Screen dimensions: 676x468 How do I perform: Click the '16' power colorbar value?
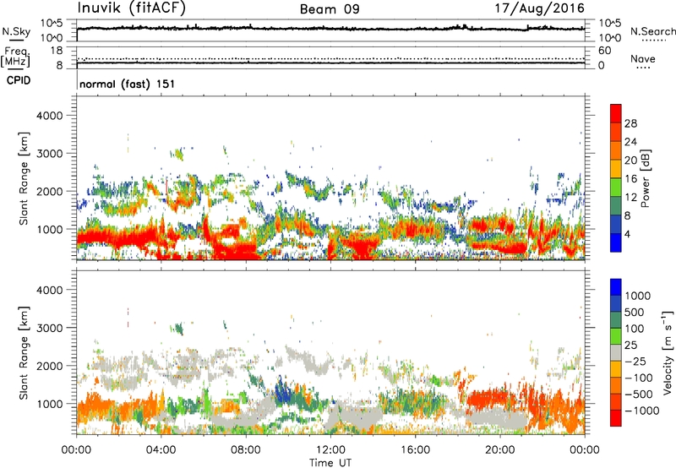(630, 179)
